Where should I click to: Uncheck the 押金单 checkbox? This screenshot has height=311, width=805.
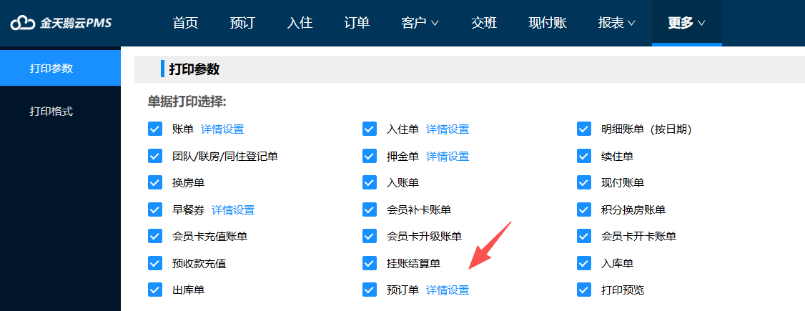(x=370, y=156)
